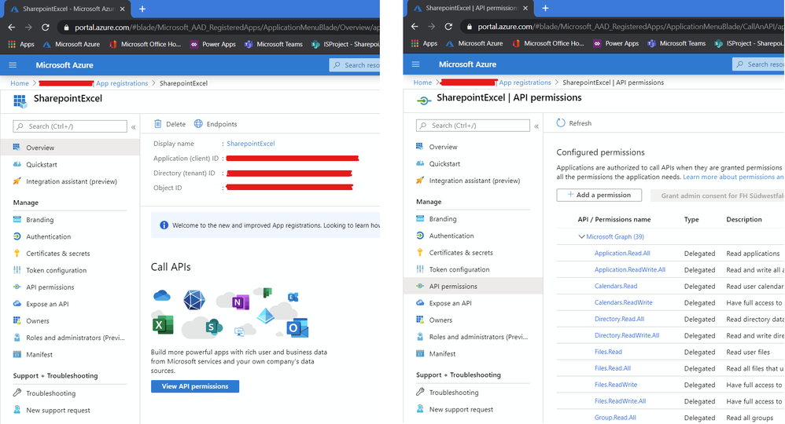Collapse right window sidebar with double chevron

coord(536,126)
